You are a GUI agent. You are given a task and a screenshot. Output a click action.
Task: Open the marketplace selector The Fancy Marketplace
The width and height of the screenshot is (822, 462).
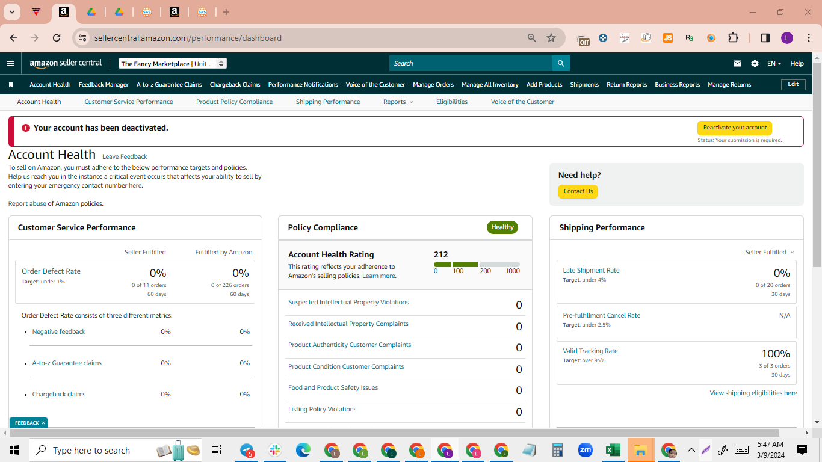(x=173, y=63)
